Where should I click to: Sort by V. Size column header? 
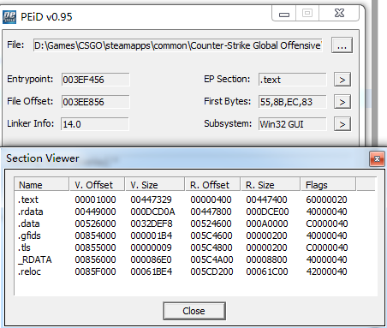pos(155,185)
